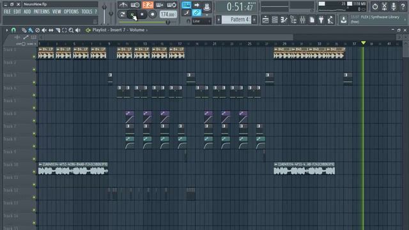
Task: Open the Piano roll icon
Action: [x=284, y=20]
